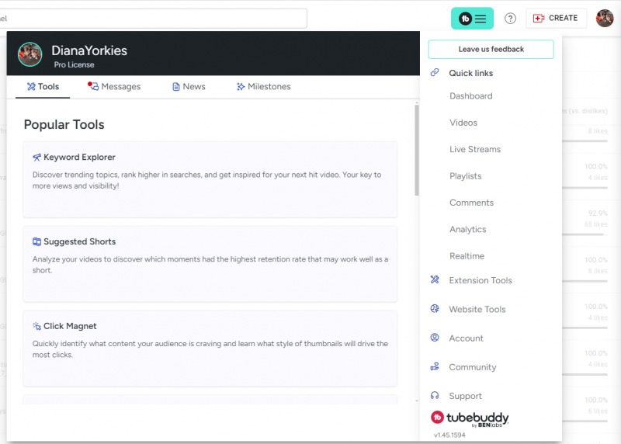Click the CREATE button
621x444 pixels.
tap(556, 18)
